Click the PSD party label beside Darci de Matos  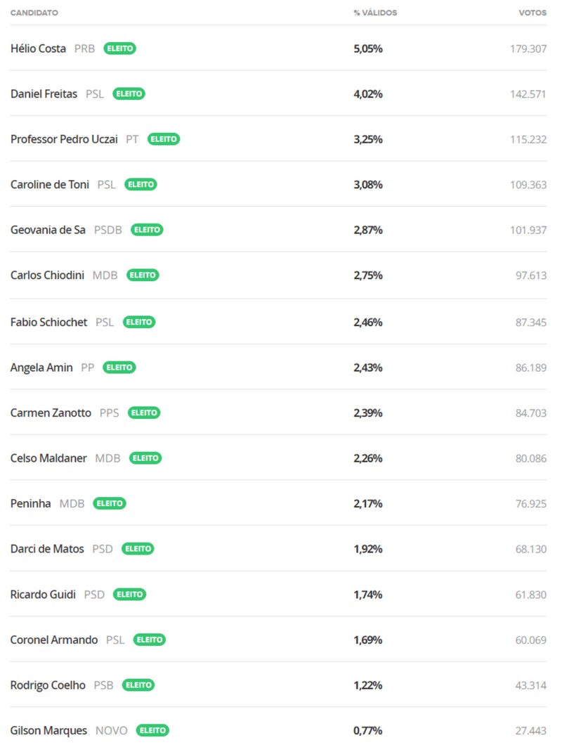[x=103, y=549]
